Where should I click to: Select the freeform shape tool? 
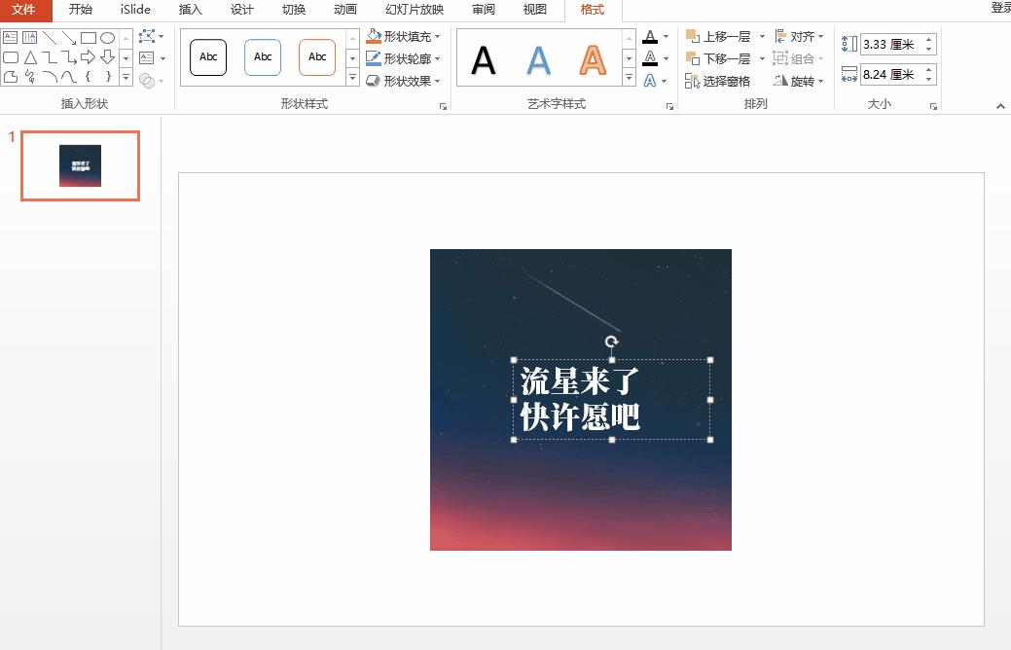11,77
